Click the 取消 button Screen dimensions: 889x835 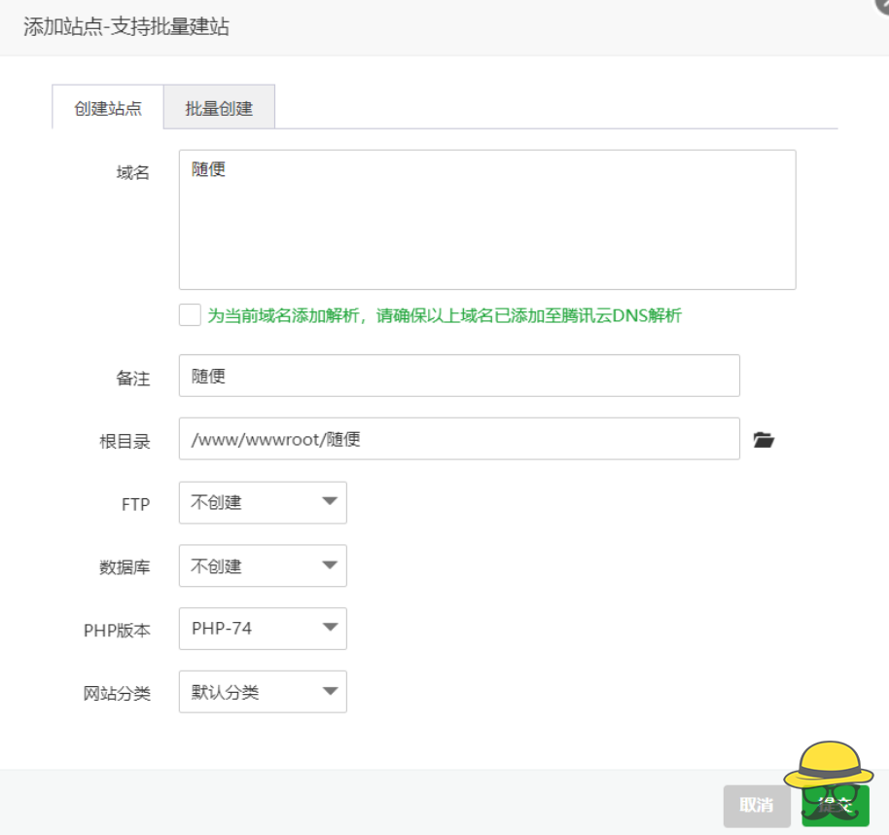(x=757, y=806)
